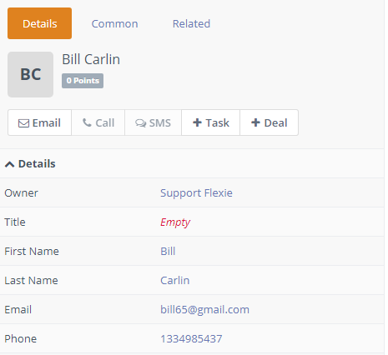The image size is (388, 355).
Task: Click the plus icon on Deal button
Action: tap(255, 122)
